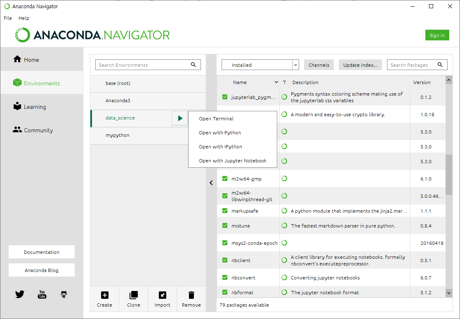Click the package list scroll down arrow
Image resolution: width=460 pixels, height=319 pixels.
click(x=449, y=293)
